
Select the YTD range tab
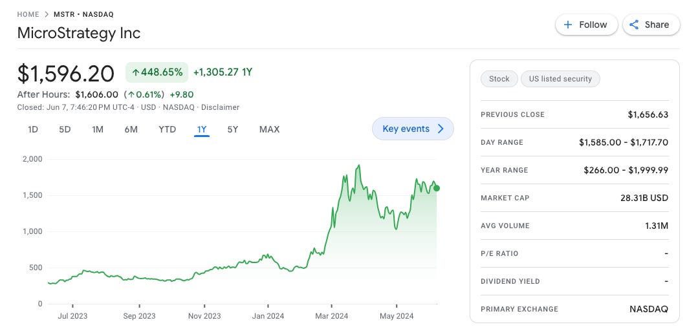point(168,129)
